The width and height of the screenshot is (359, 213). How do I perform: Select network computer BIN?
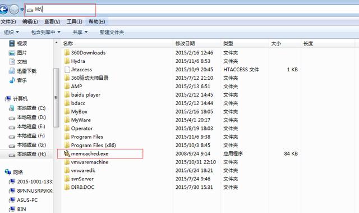point(17,209)
